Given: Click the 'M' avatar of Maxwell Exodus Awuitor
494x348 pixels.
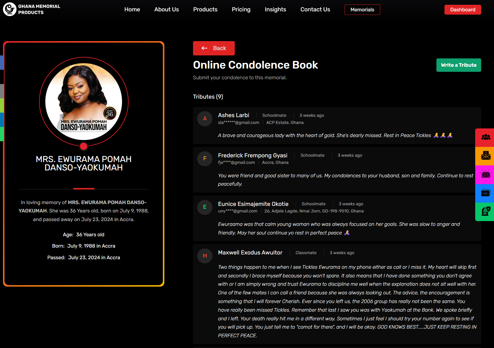Looking at the screenshot, I should (205, 256).
